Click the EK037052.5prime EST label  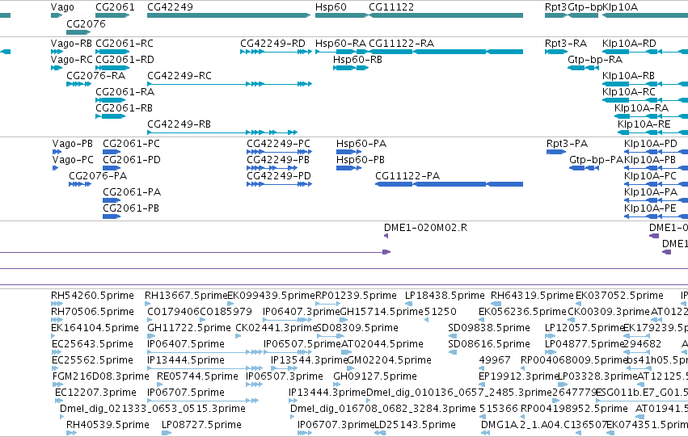(619, 296)
